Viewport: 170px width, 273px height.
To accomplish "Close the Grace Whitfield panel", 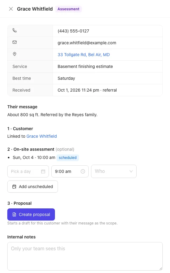I will click(x=11, y=9).
